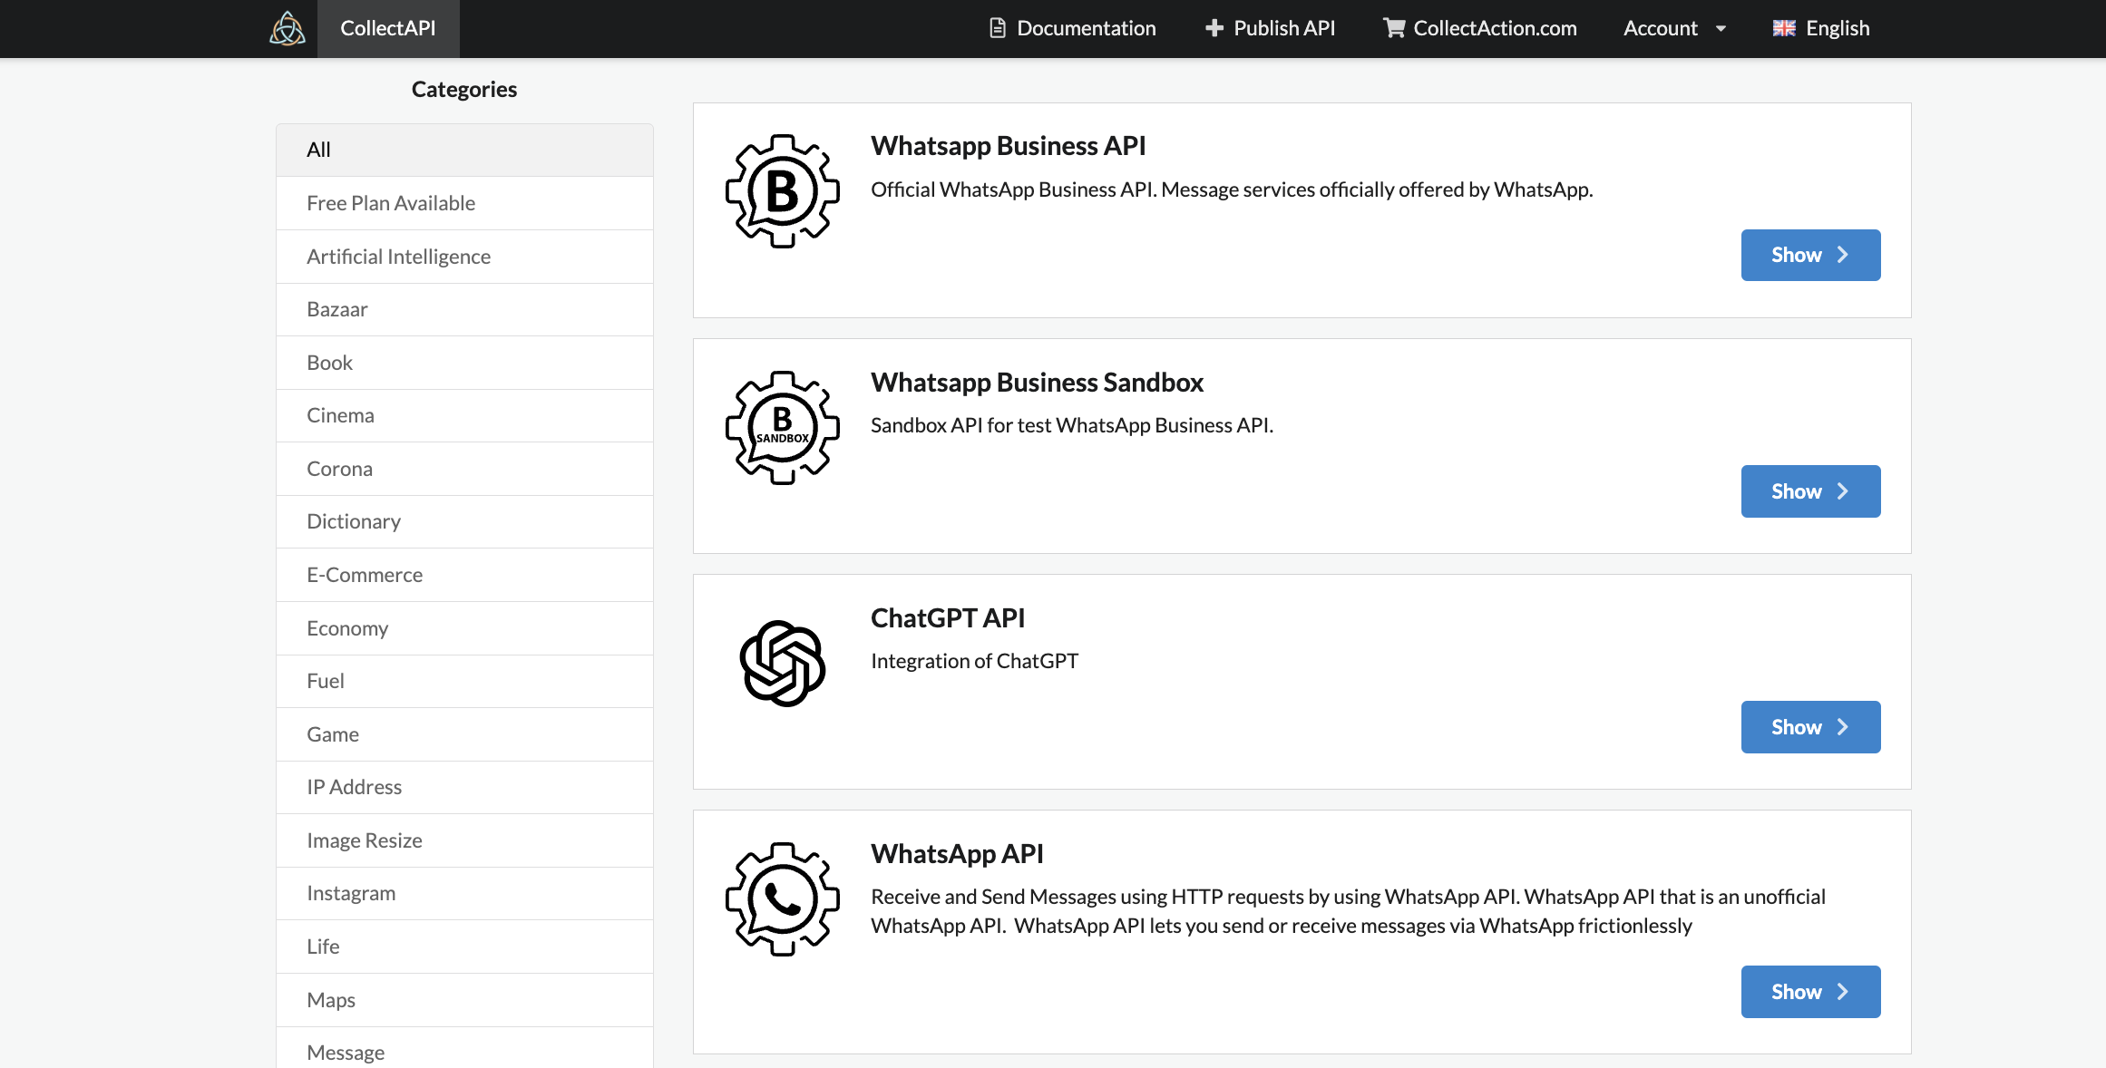Visit the CollectAction.com link
2106x1068 pixels.
pos(1480,28)
